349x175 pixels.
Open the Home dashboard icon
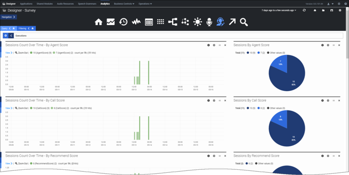pyautogui.click(x=99, y=22)
